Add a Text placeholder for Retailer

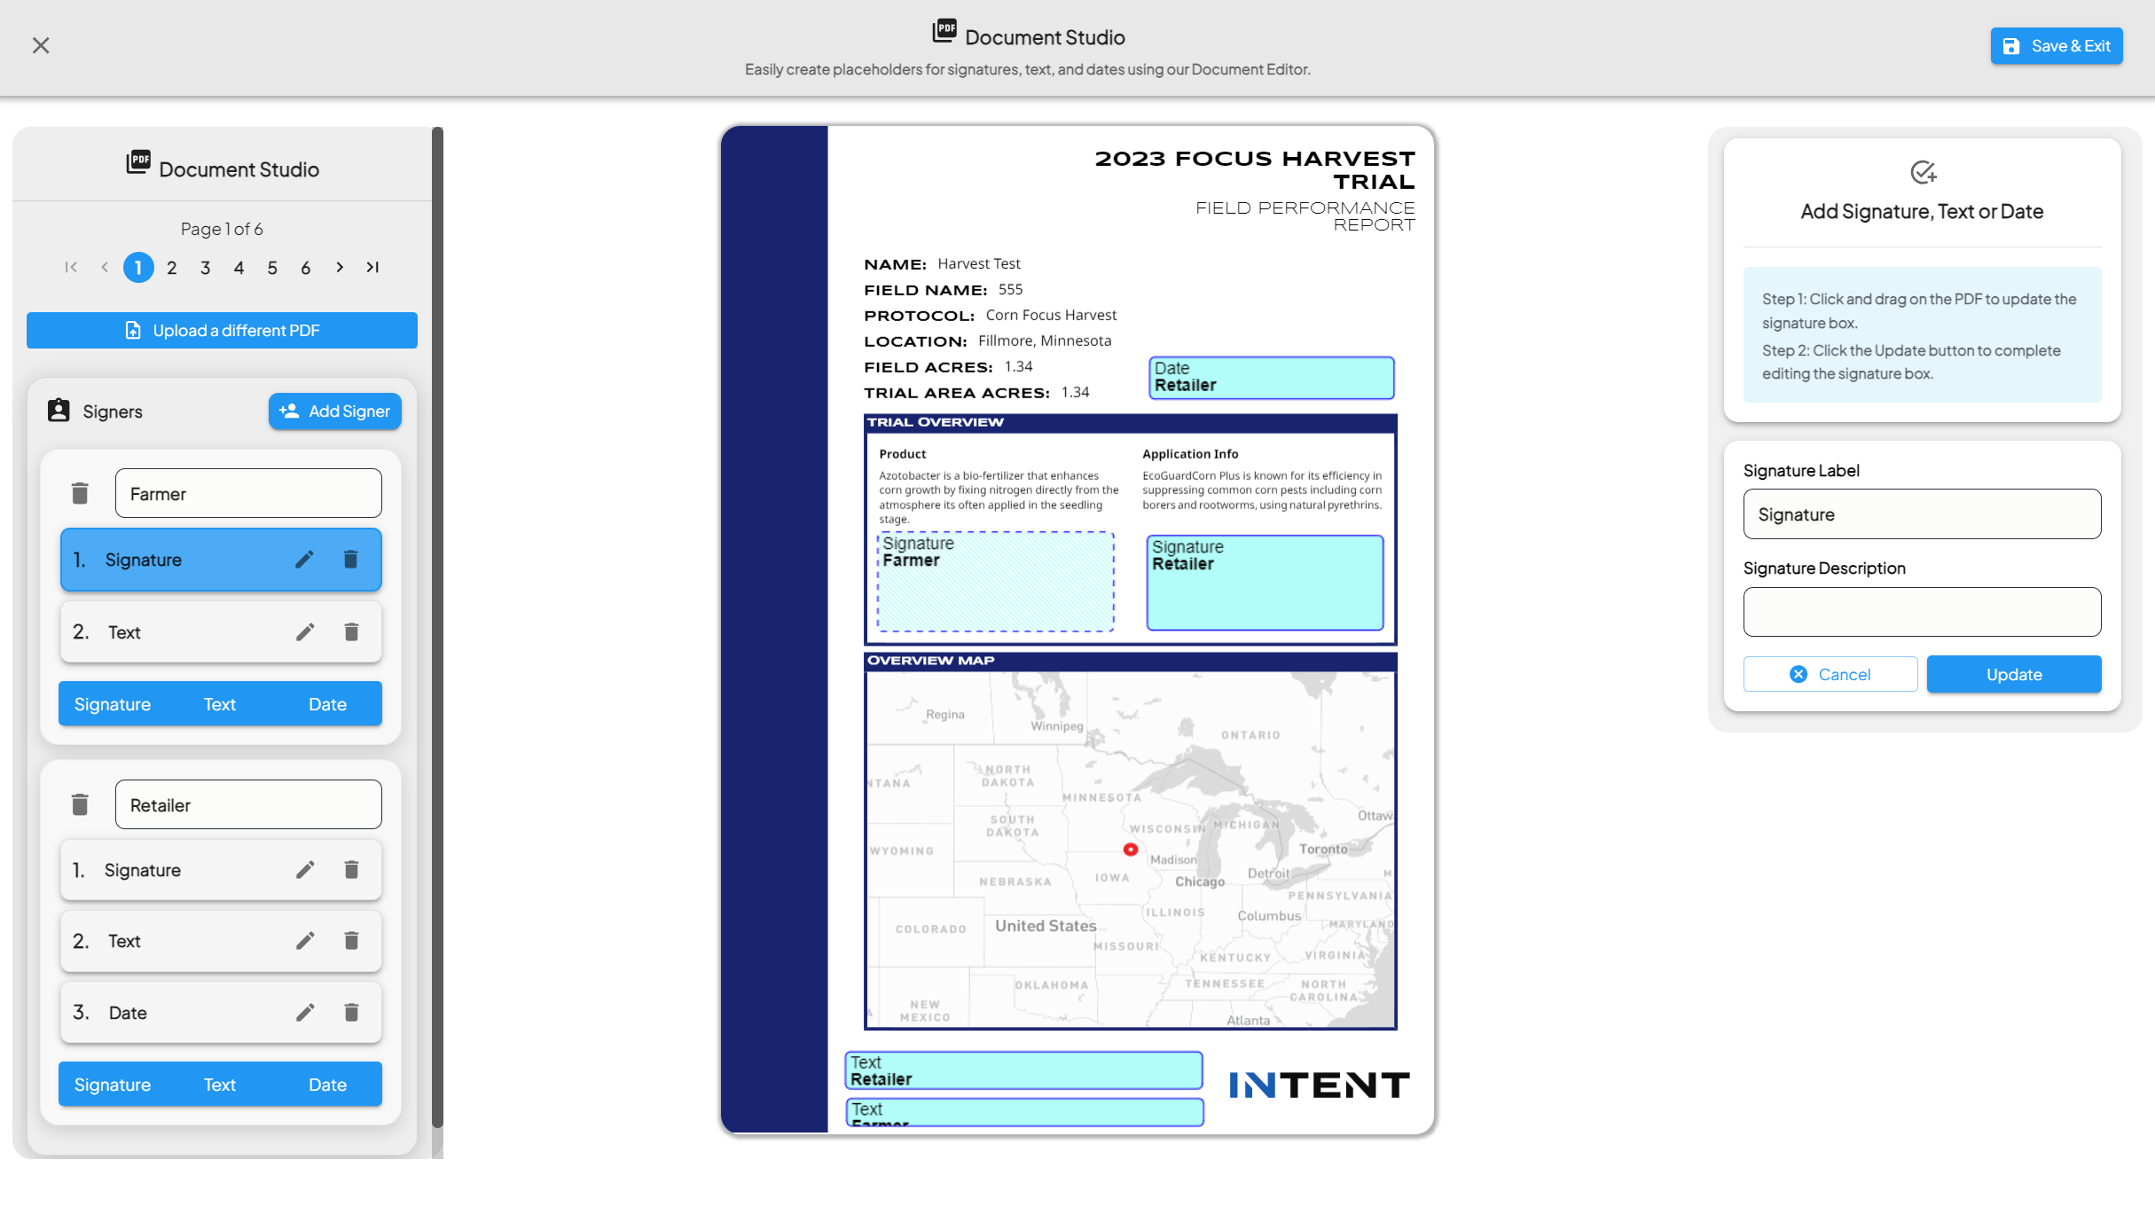coord(219,1085)
